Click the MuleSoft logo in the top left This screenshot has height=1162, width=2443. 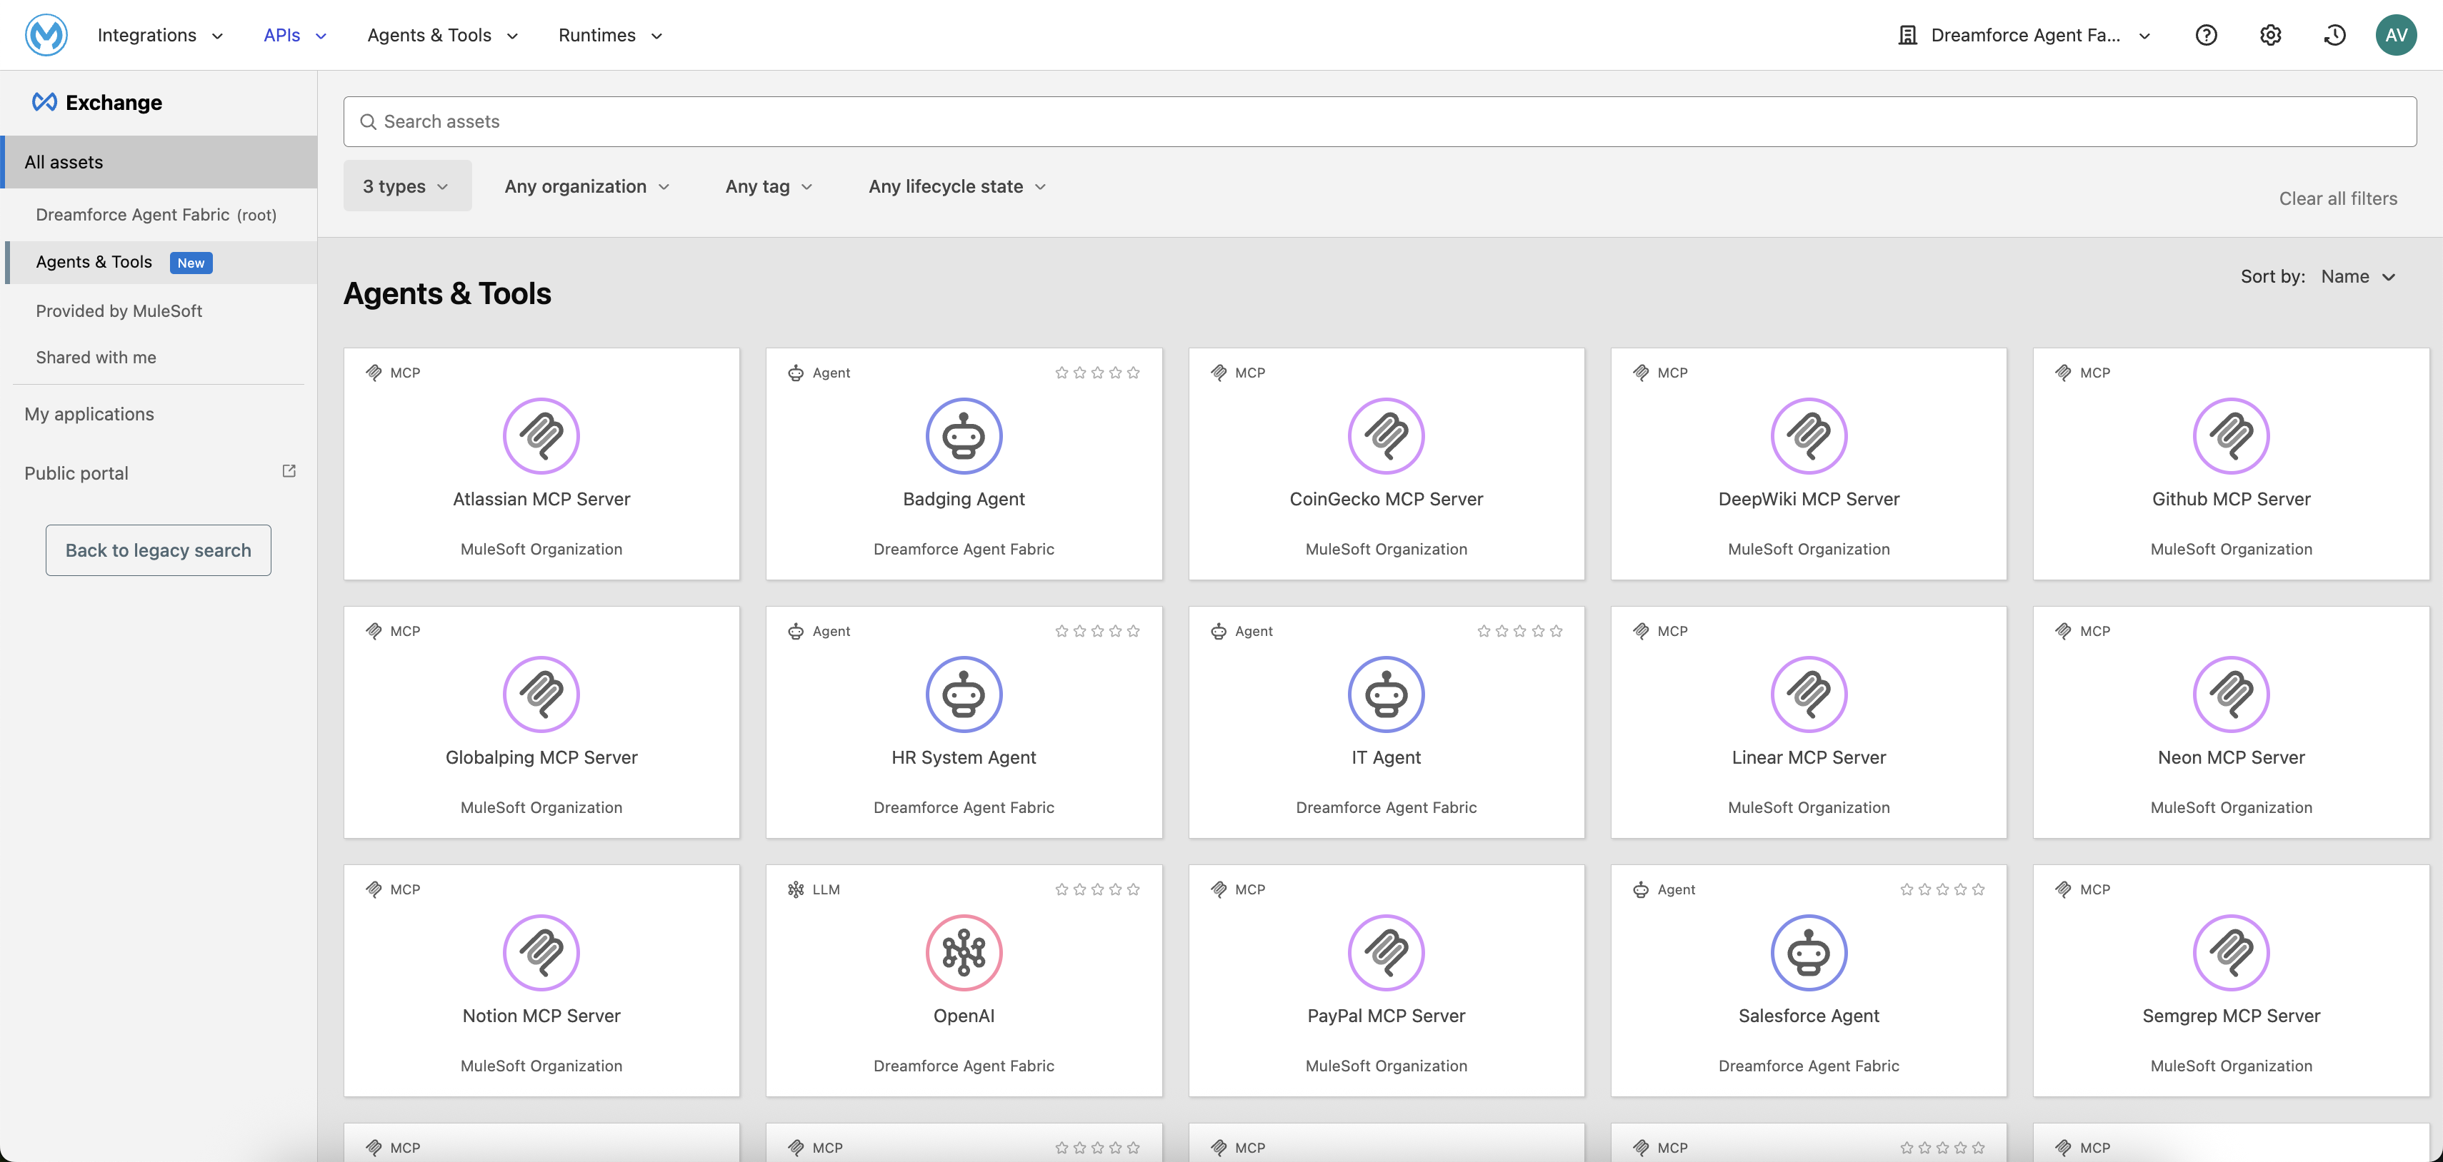click(44, 34)
